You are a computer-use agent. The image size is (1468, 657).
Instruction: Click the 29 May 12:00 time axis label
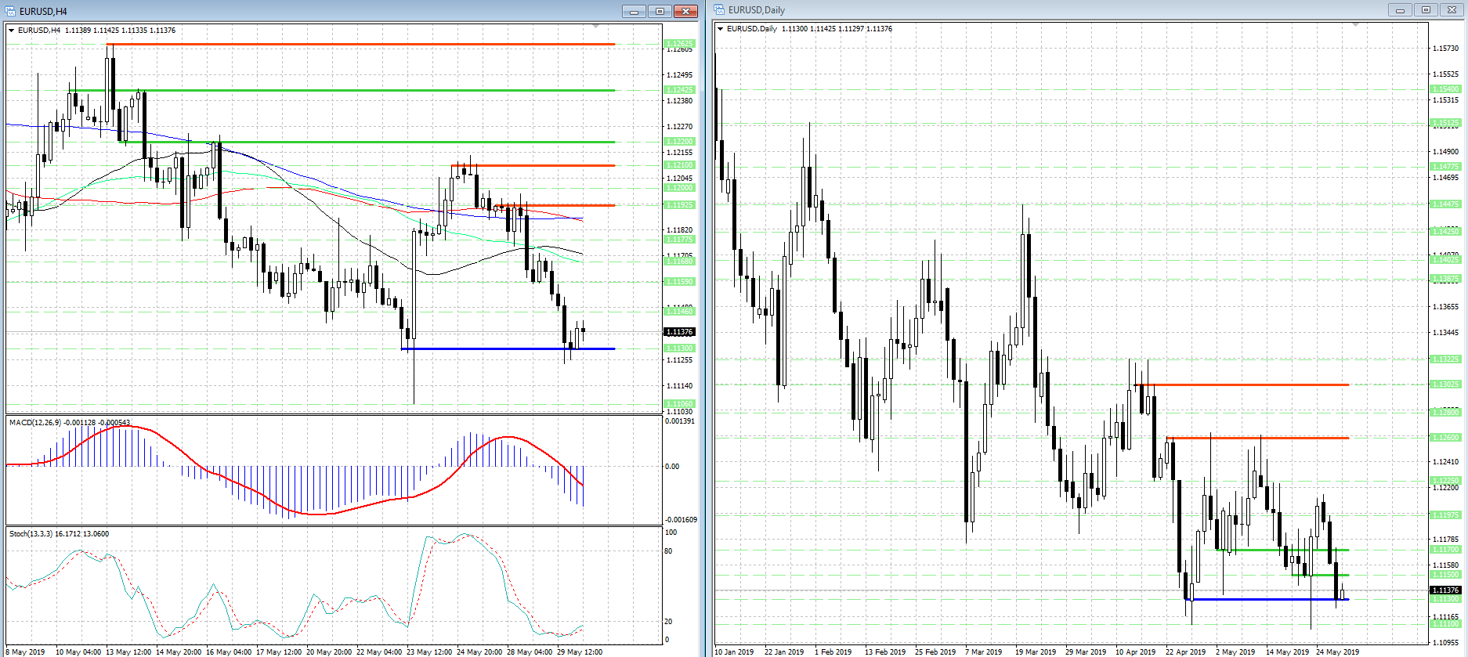[580, 652]
